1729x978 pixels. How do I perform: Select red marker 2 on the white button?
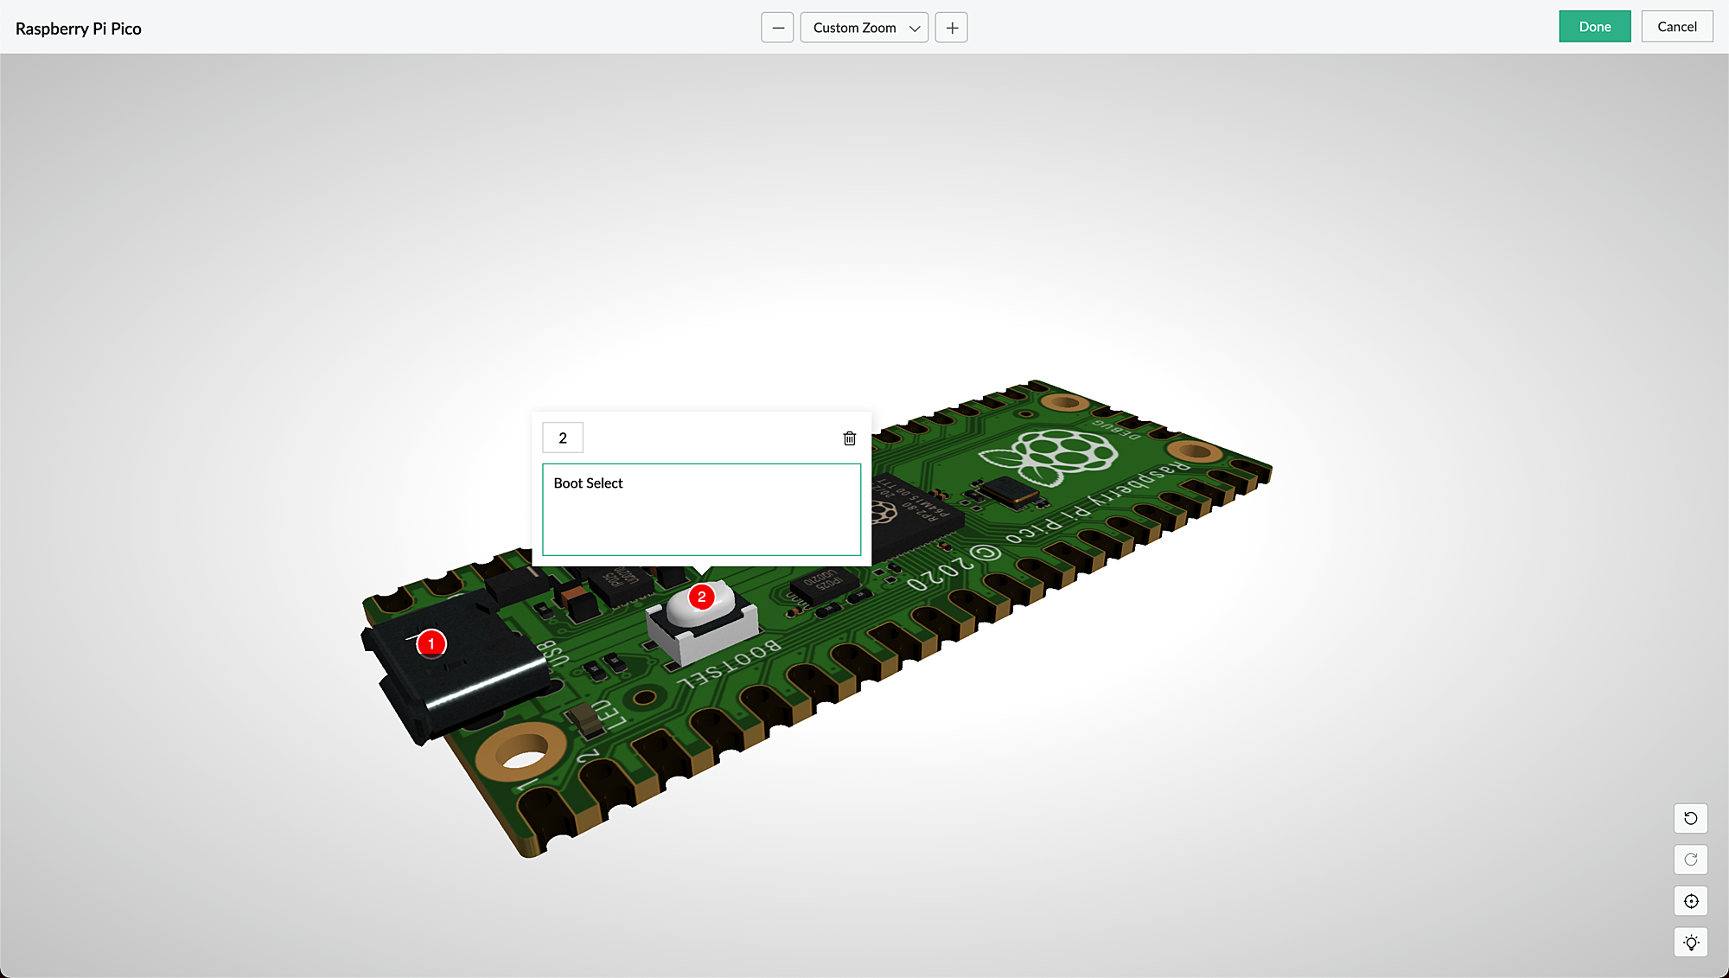[702, 597]
